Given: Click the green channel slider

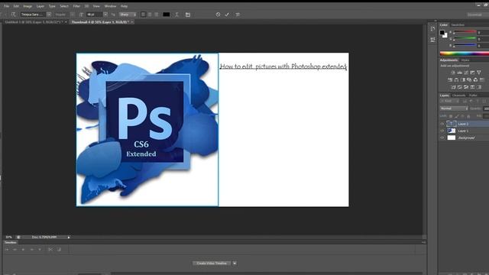Looking at the screenshot, I should [465, 39].
